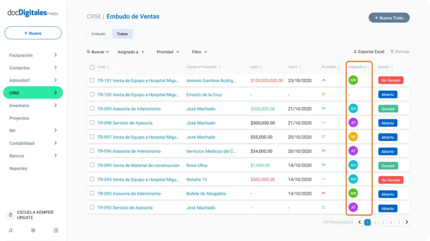This screenshot has height=241, width=430.
Task: Sort by the Cierre column header
Action: pyautogui.click(x=294, y=67)
